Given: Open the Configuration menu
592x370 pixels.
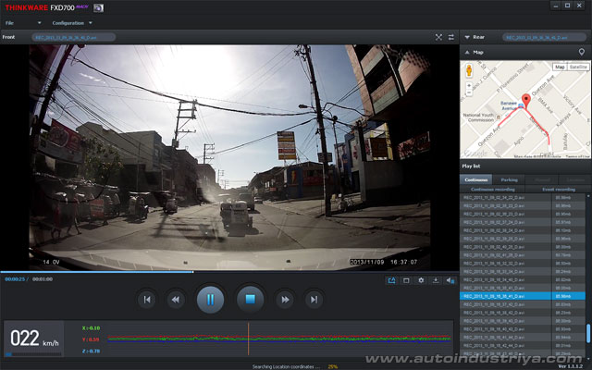Looking at the screenshot, I should [x=68, y=23].
